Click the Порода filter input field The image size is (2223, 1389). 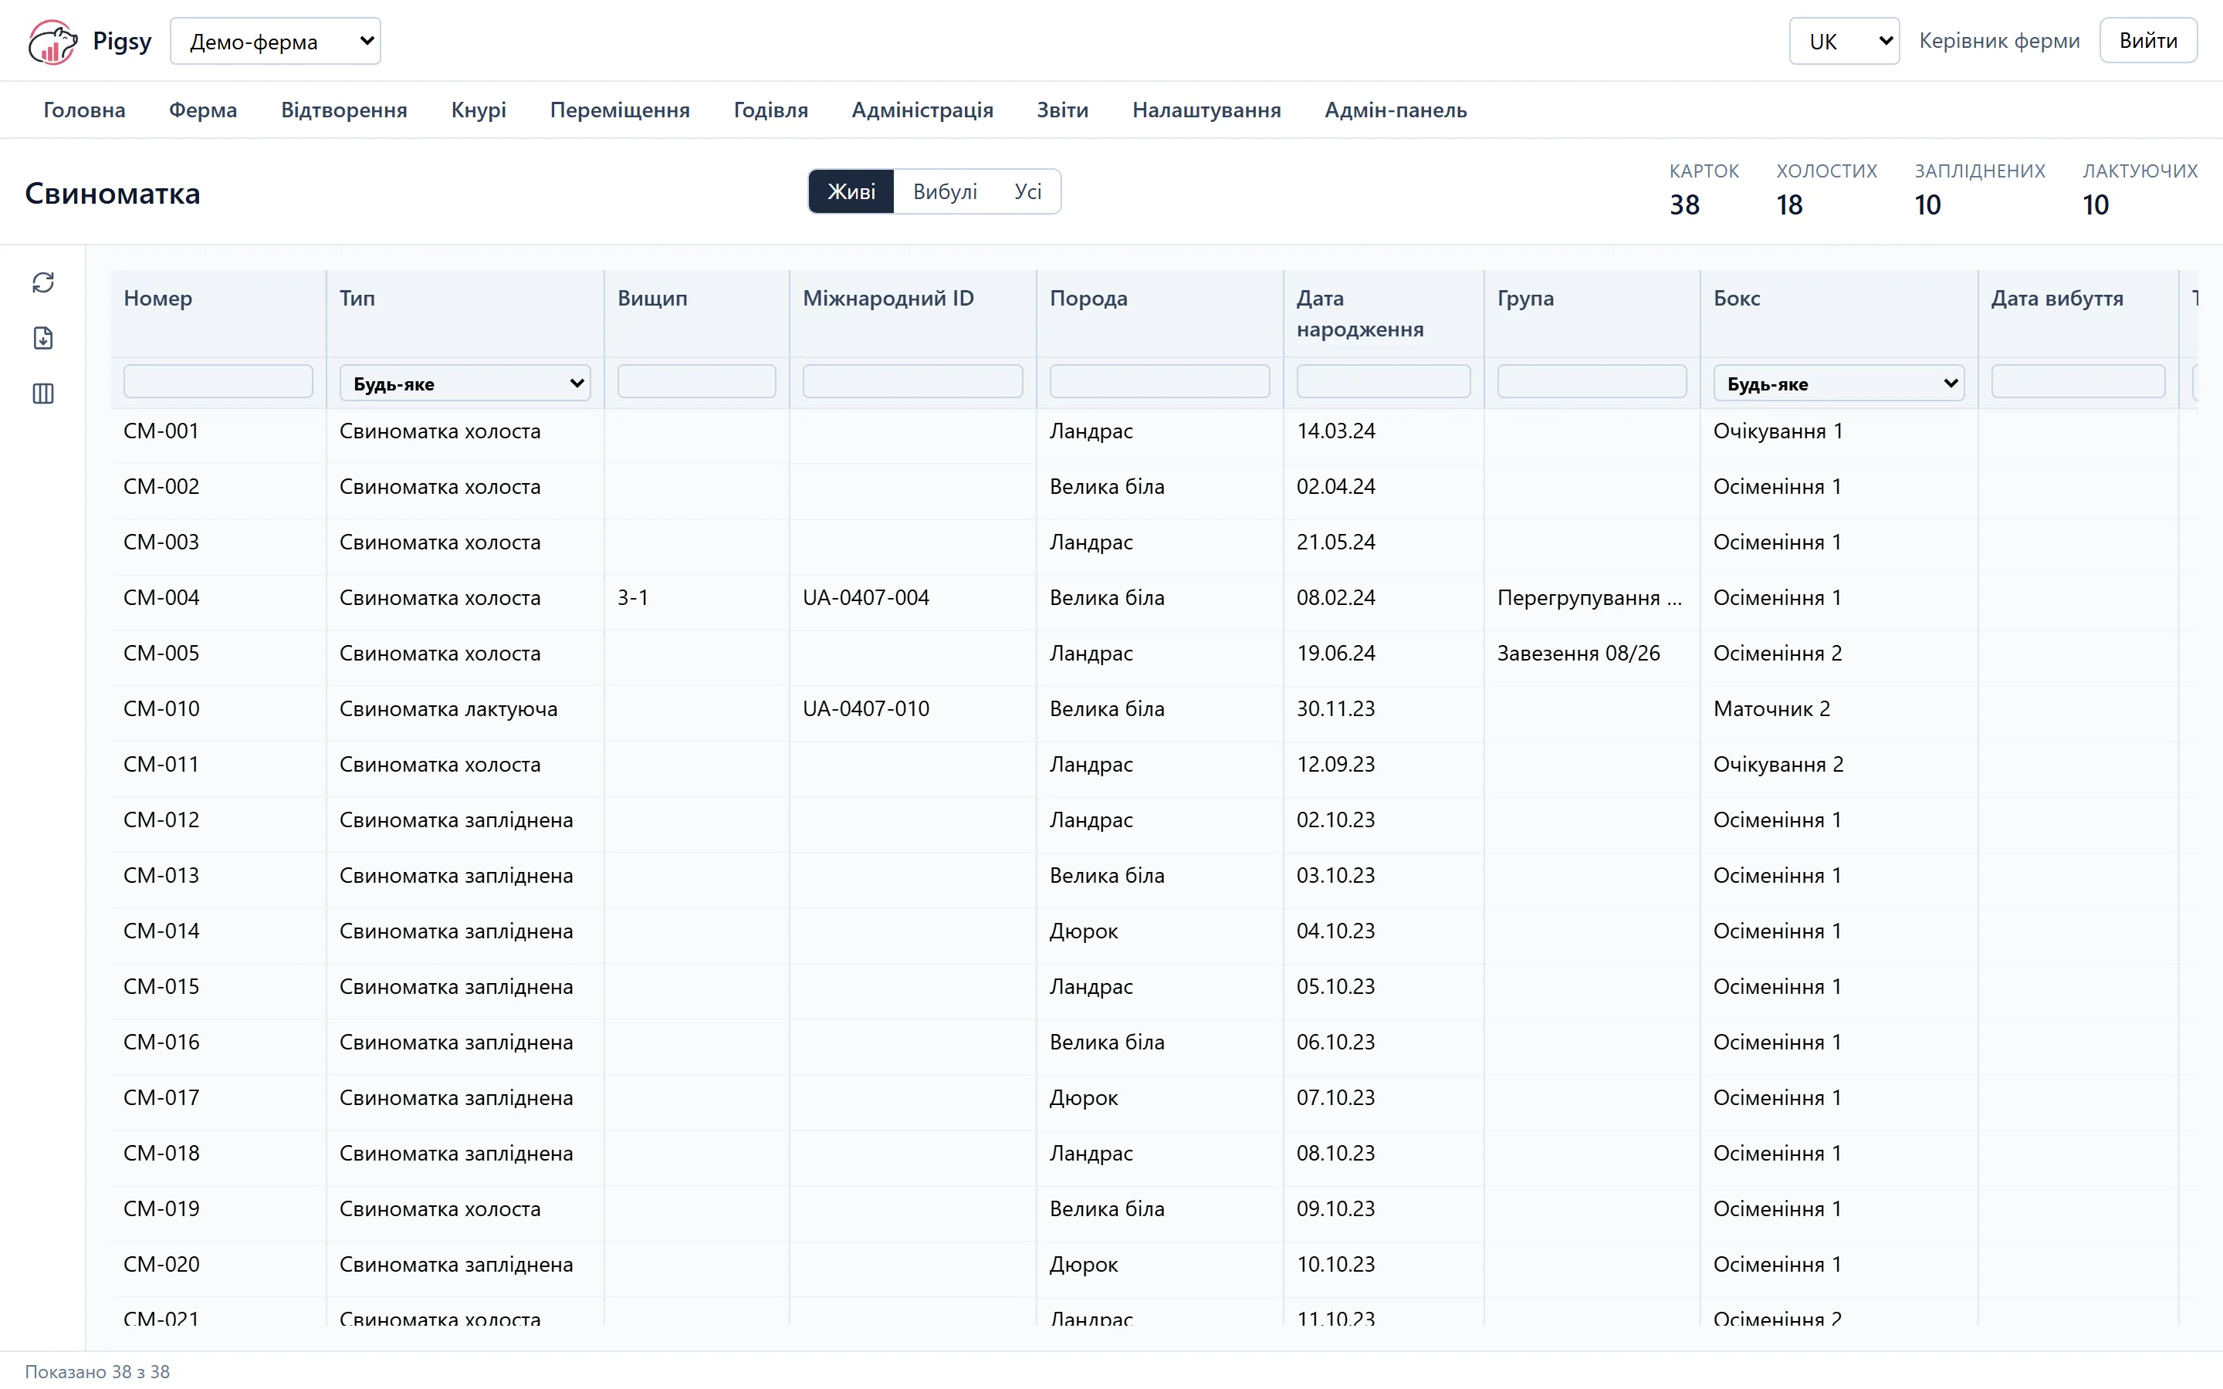coord(1159,381)
